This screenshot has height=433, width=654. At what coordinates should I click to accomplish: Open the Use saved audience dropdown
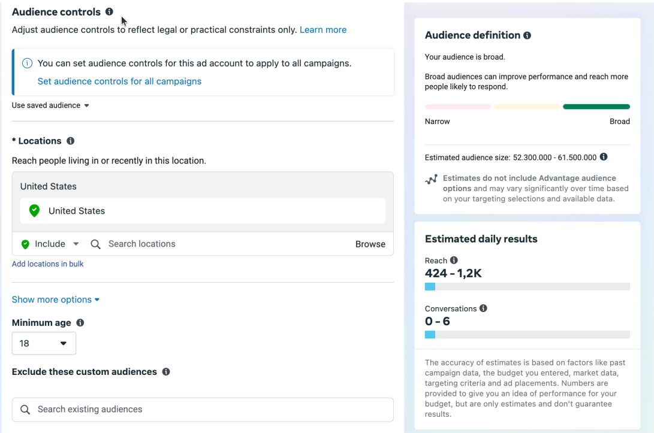click(x=51, y=105)
